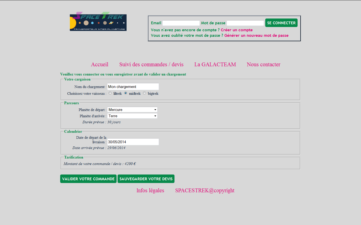Choose the bigtrek ship radio button
The image size is (361, 225).
tap(144, 93)
